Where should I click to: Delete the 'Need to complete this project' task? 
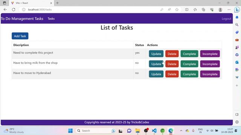(172, 54)
